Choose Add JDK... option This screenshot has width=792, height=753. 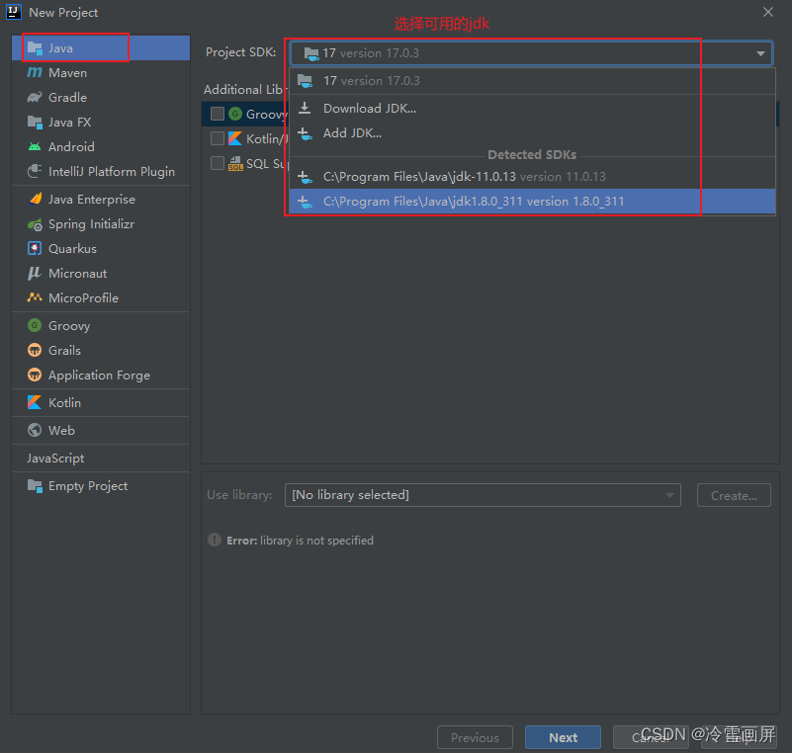(x=532, y=133)
